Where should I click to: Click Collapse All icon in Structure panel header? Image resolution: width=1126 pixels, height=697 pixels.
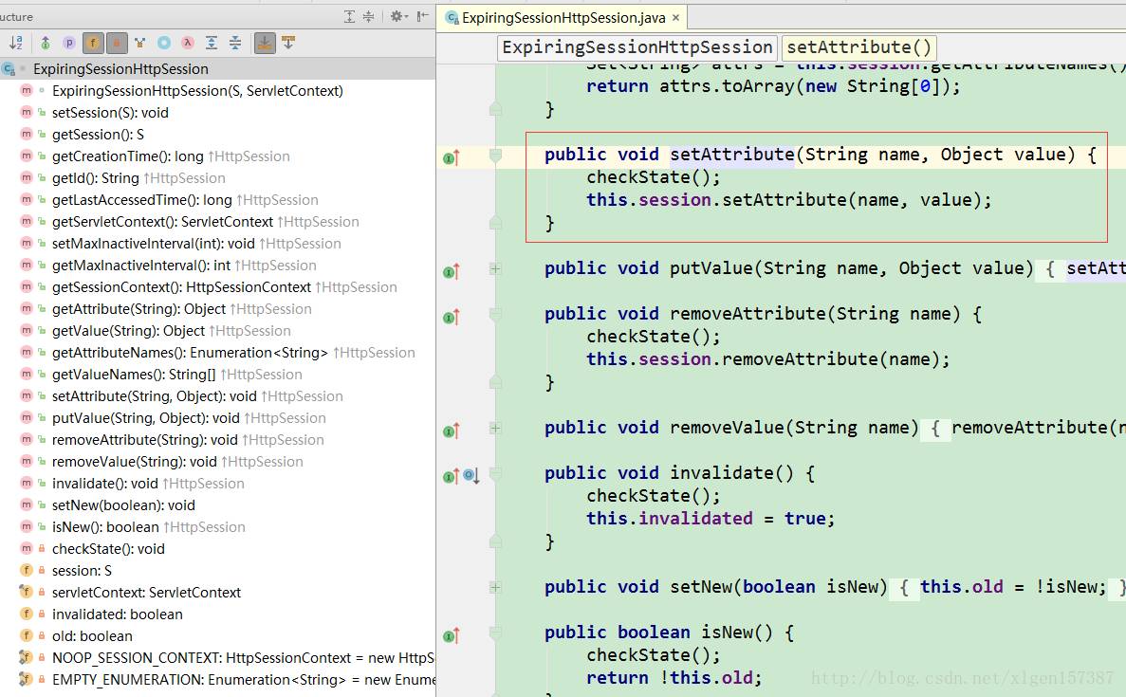(x=368, y=16)
